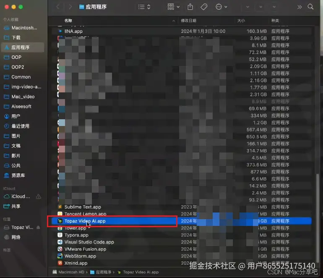323x278 pixels.
Task: Click Typora app icon
Action: [x=60, y=235]
